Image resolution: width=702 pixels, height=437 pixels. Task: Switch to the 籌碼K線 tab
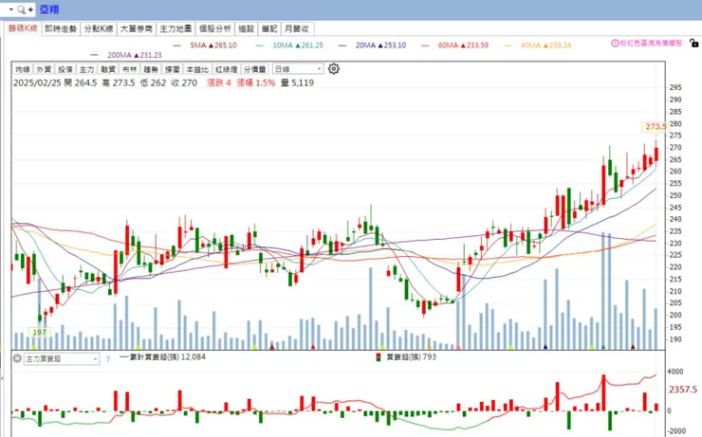click(x=23, y=28)
